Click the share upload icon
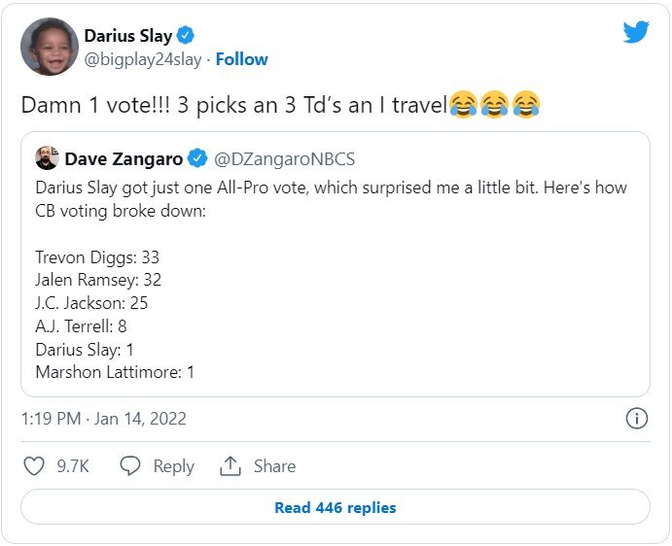The width and height of the screenshot is (672, 546). tap(230, 466)
